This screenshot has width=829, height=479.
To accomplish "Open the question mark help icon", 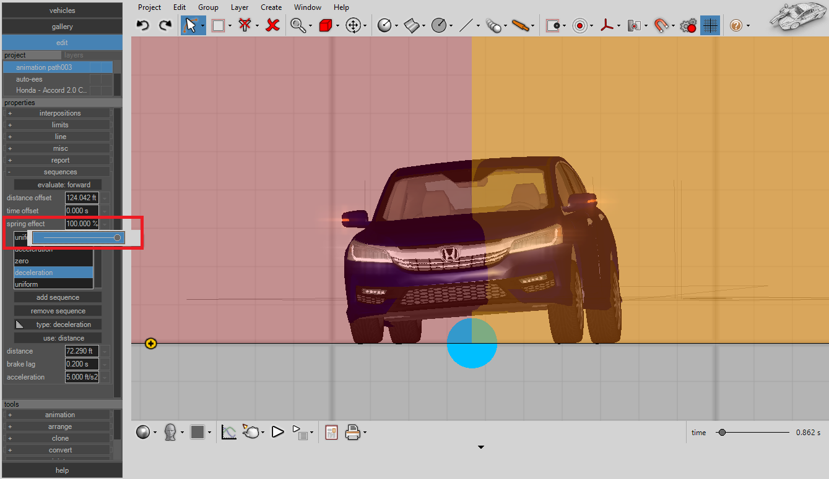I will (x=736, y=25).
